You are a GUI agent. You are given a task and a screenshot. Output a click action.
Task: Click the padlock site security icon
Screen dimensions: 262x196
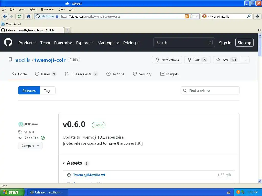point(57,16)
